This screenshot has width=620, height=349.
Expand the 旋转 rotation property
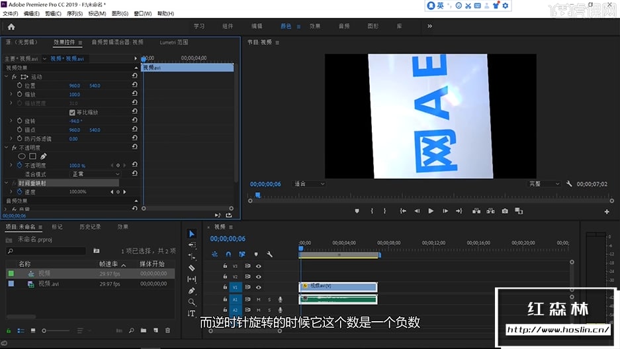click(11, 121)
